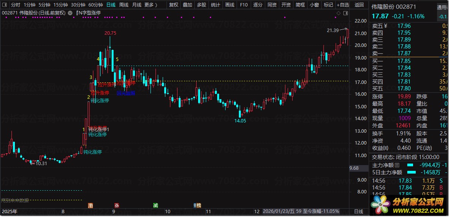Click the 买一 17.85 order row
The image size is (450, 217).
[409, 61]
